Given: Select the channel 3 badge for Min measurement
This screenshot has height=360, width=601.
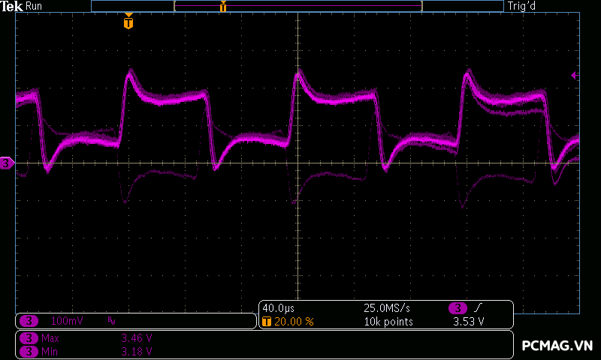Looking at the screenshot, I should [x=29, y=350].
